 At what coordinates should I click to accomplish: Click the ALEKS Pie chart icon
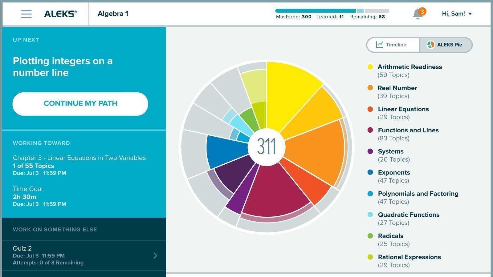click(x=430, y=45)
